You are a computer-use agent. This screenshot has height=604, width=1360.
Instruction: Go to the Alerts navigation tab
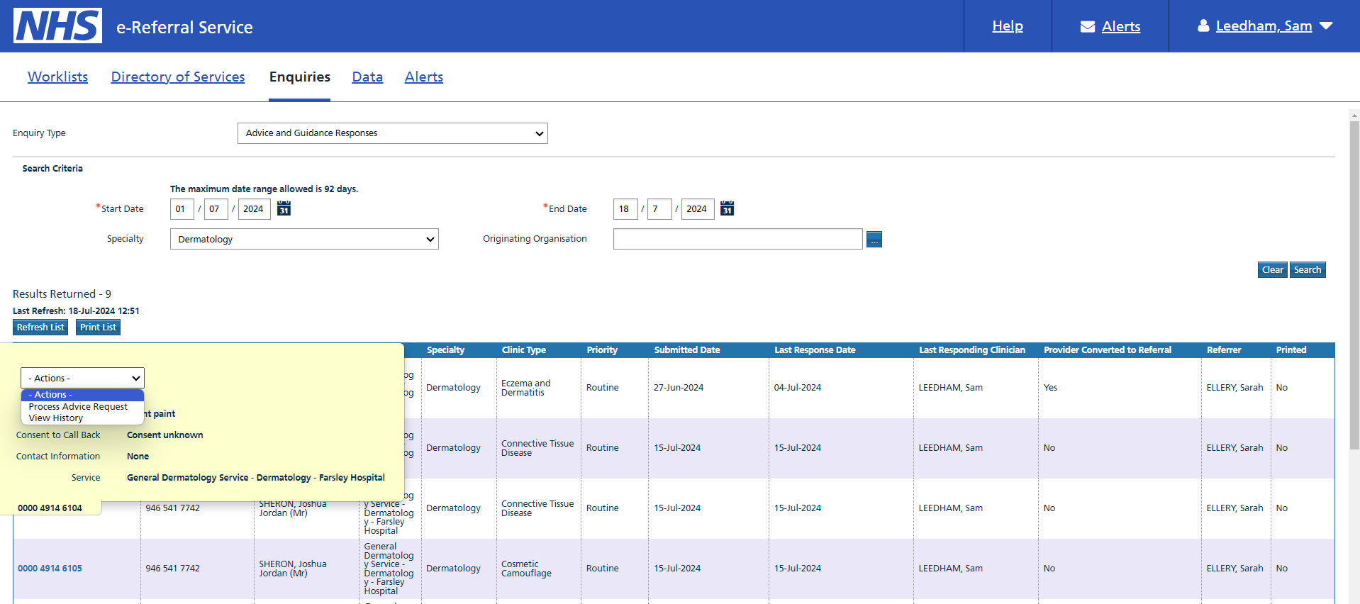click(424, 77)
